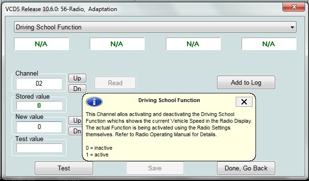Close the Driving School Function info balloon

[x=244, y=102]
